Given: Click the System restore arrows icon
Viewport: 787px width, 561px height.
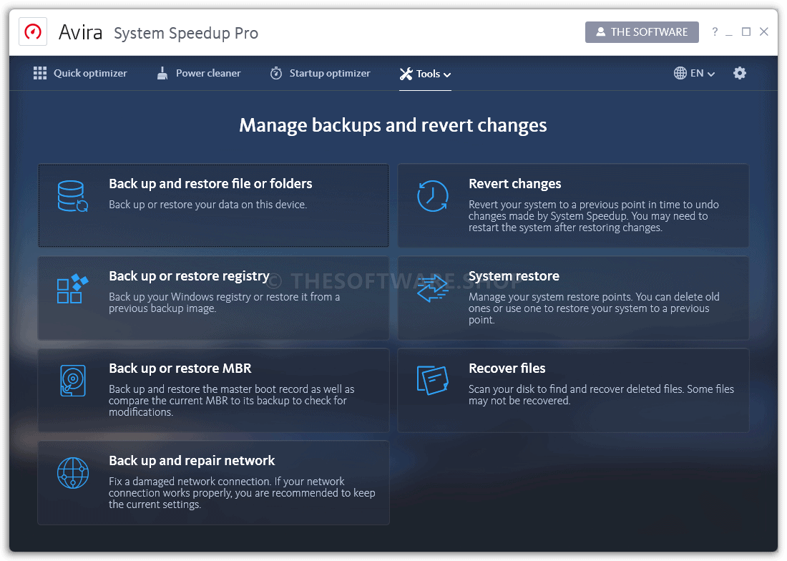Looking at the screenshot, I should [433, 288].
